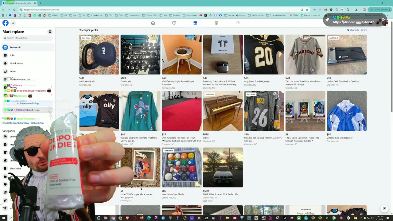Open Firefox icon in taskbar

(x=142, y=218)
